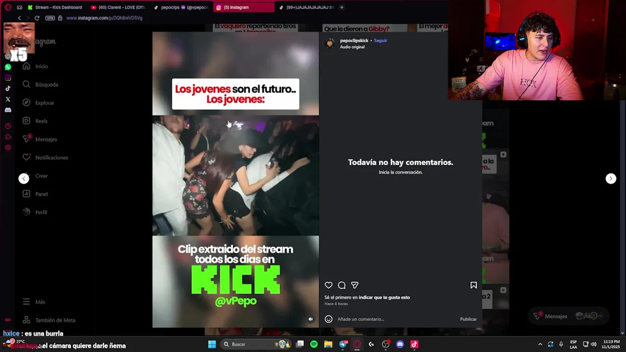Click the comment bubble icon
This screenshot has height=352, width=626.
click(x=342, y=285)
